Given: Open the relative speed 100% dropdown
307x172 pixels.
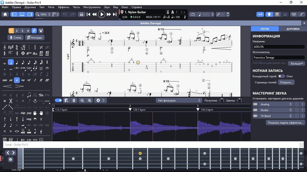Looking at the screenshot, I should pos(206,14).
